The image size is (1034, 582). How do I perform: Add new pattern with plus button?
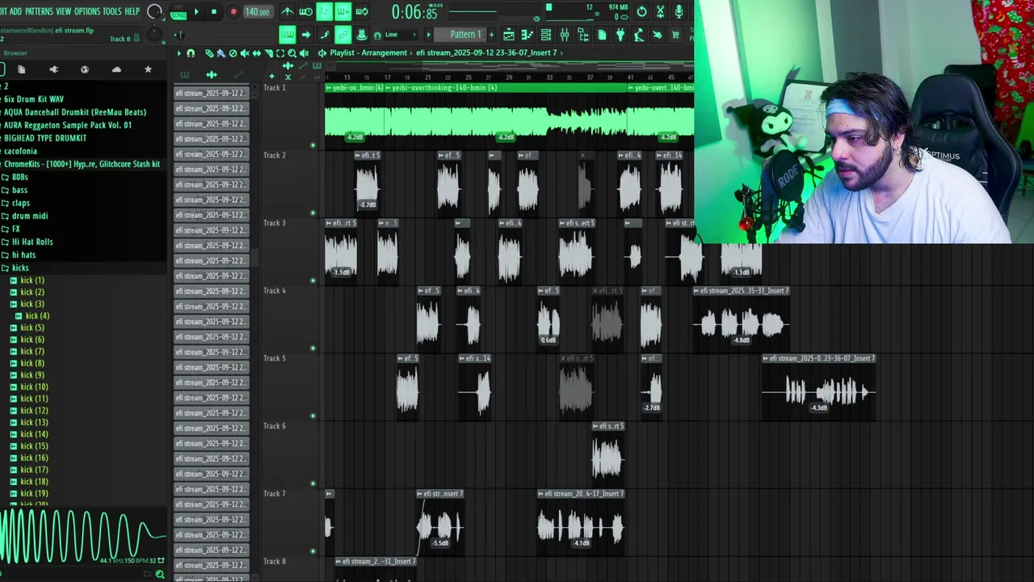pos(492,34)
